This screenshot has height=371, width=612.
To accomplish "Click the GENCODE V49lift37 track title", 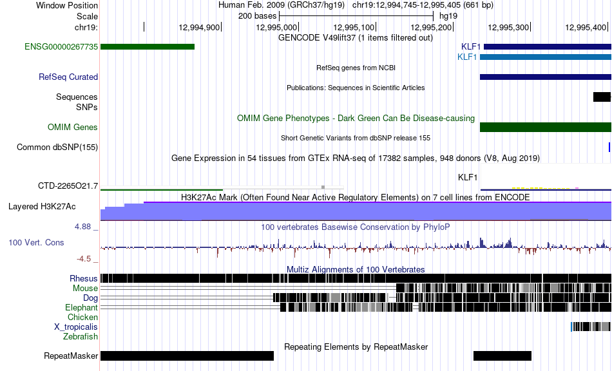I will (356, 38).
